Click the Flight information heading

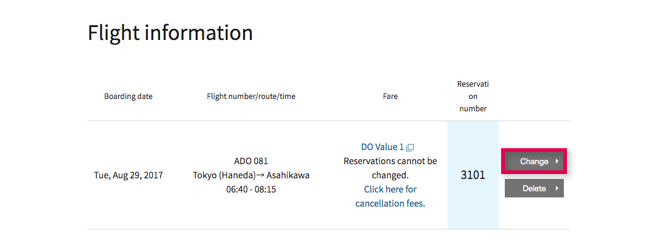coord(170,33)
